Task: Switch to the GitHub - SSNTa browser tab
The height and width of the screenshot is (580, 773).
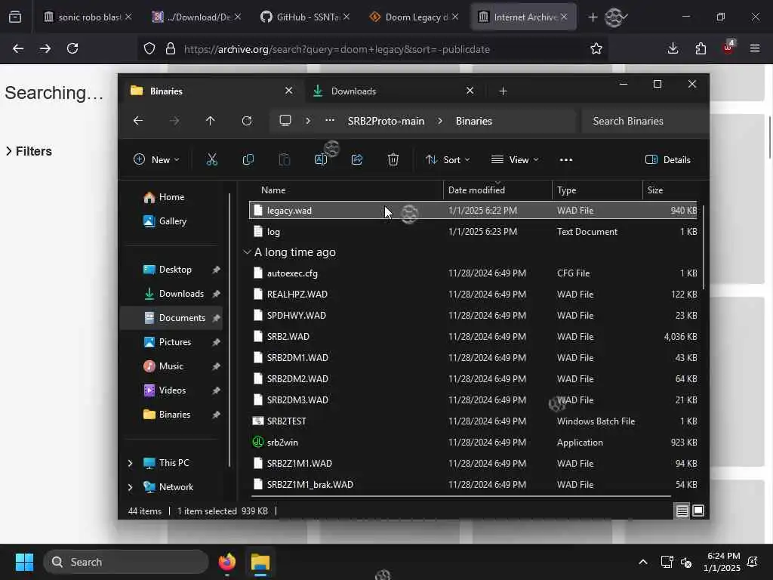Action: click(x=304, y=17)
